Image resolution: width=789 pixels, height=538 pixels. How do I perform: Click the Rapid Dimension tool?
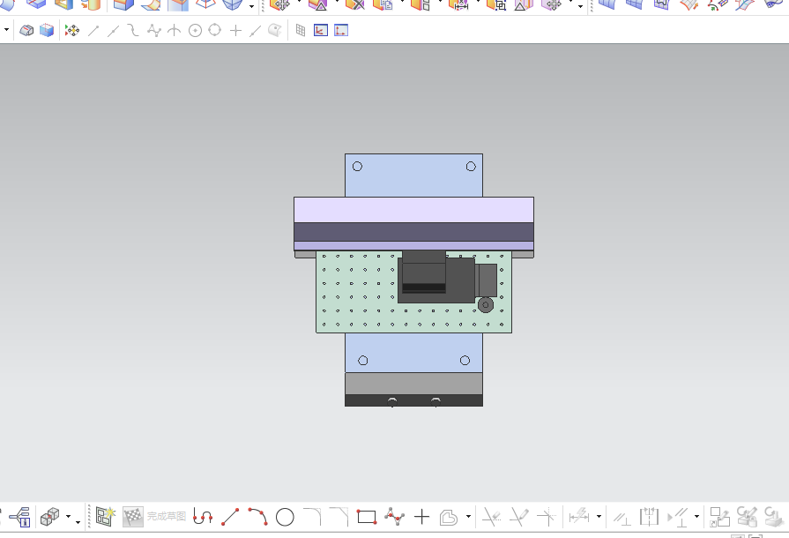[578, 516]
